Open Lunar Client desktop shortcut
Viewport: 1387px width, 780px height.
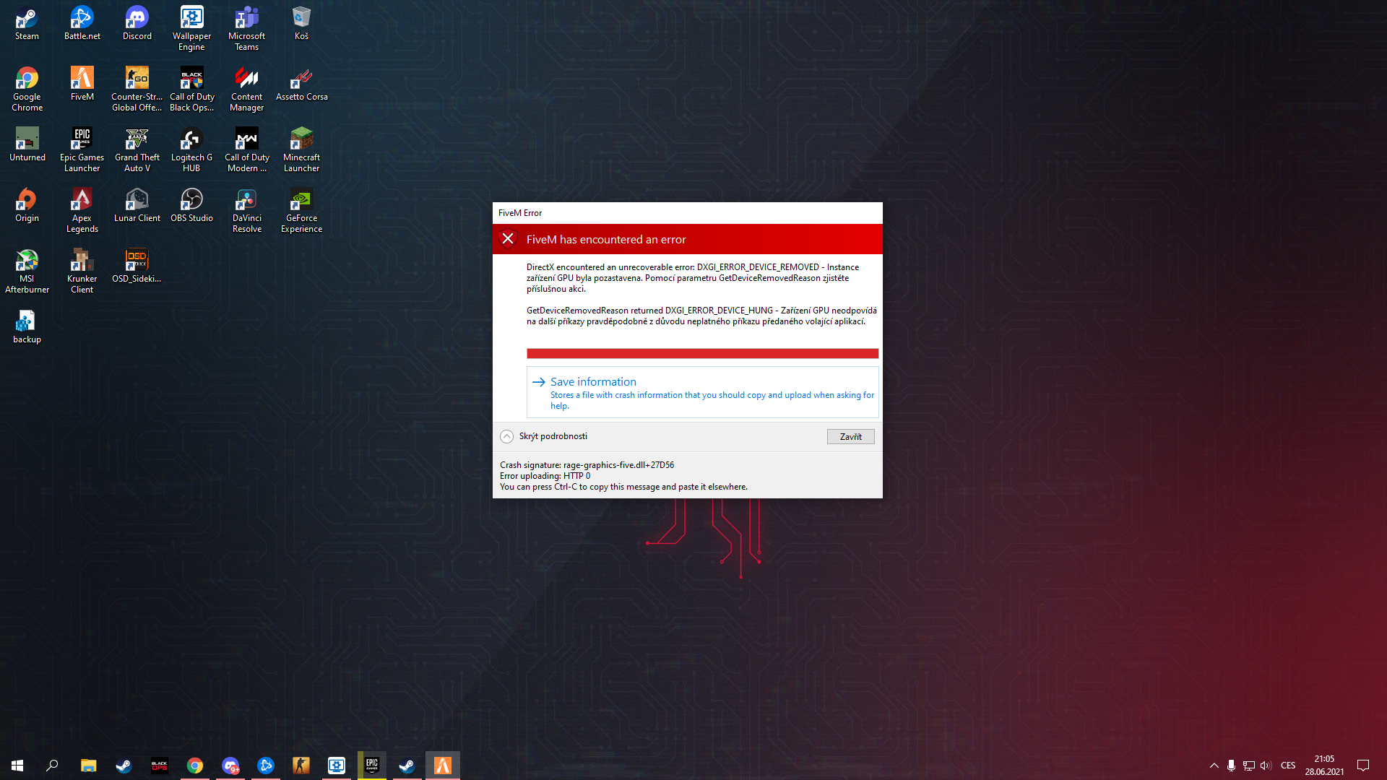point(137,205)
